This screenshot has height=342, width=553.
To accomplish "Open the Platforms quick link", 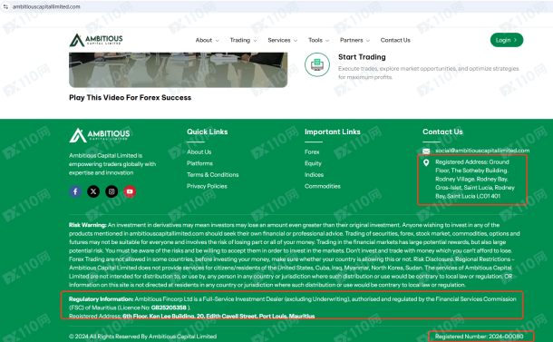I will (x=199, y=163).
